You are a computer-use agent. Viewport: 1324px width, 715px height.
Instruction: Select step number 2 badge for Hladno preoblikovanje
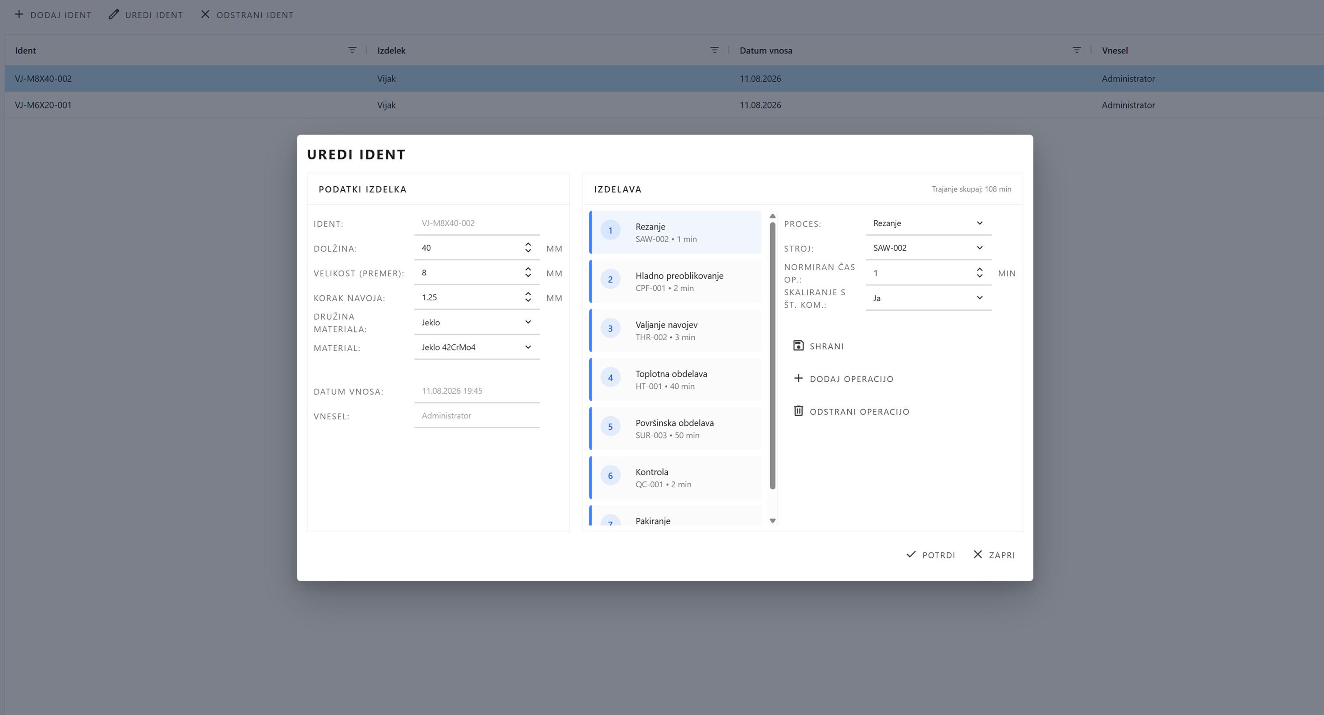coord(611,280)
